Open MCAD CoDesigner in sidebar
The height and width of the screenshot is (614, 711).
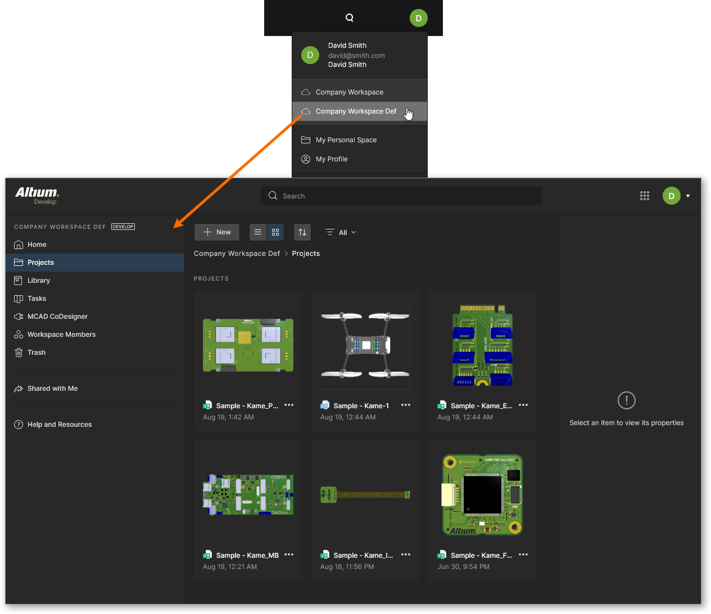95,317
